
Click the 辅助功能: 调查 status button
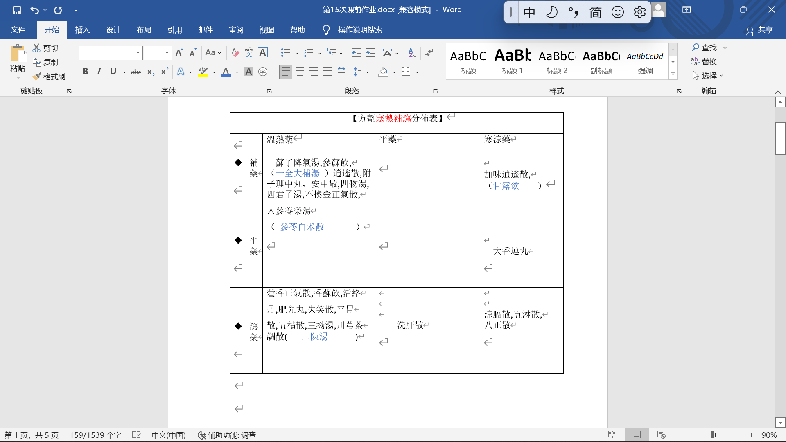pyautogui.click(x=227, y=435)
